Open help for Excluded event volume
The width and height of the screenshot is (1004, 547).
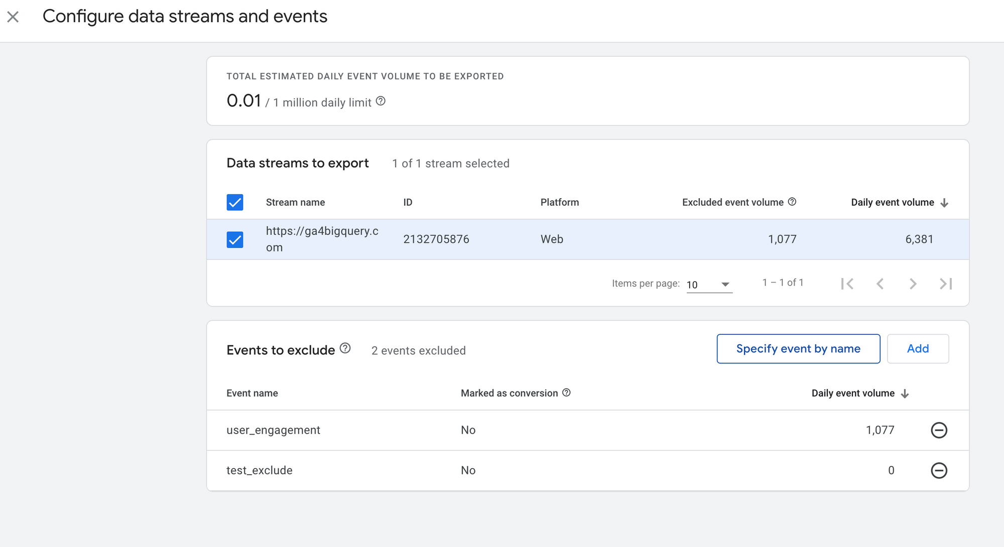pyautogui.click(x=792, y=202)
